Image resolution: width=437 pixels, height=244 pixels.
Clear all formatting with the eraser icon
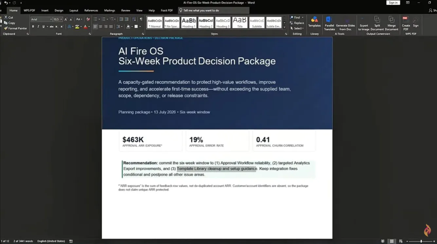(88, 19)
